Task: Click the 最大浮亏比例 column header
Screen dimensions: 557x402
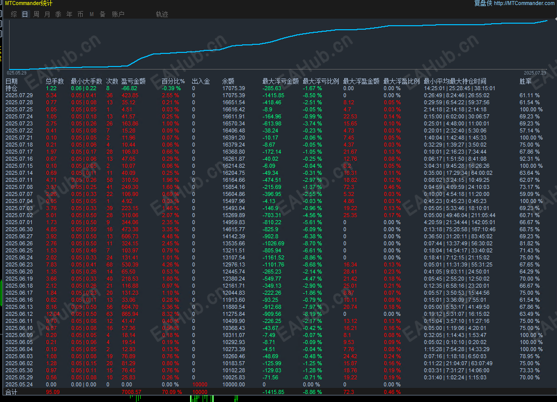Action: click(x=321, y=81)
